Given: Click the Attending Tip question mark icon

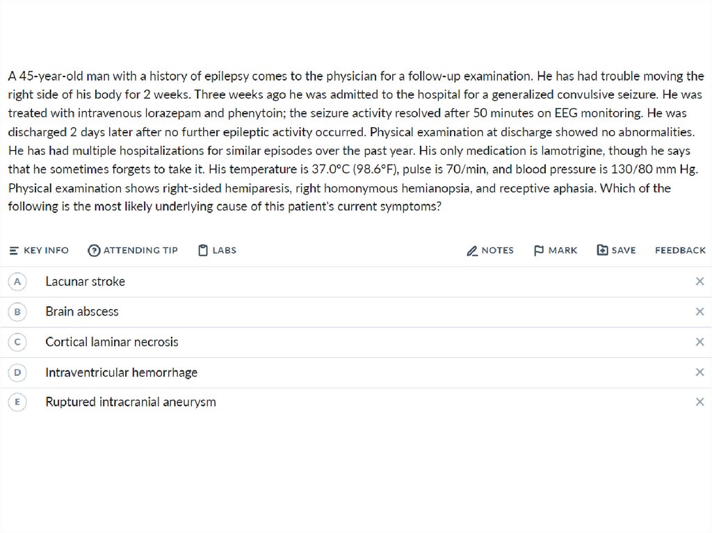Looking at the screenshot, I should pos(94,250).
